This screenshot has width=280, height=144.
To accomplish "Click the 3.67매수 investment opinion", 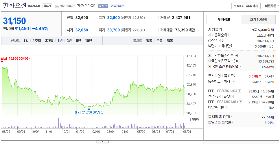I will [255, 76].
